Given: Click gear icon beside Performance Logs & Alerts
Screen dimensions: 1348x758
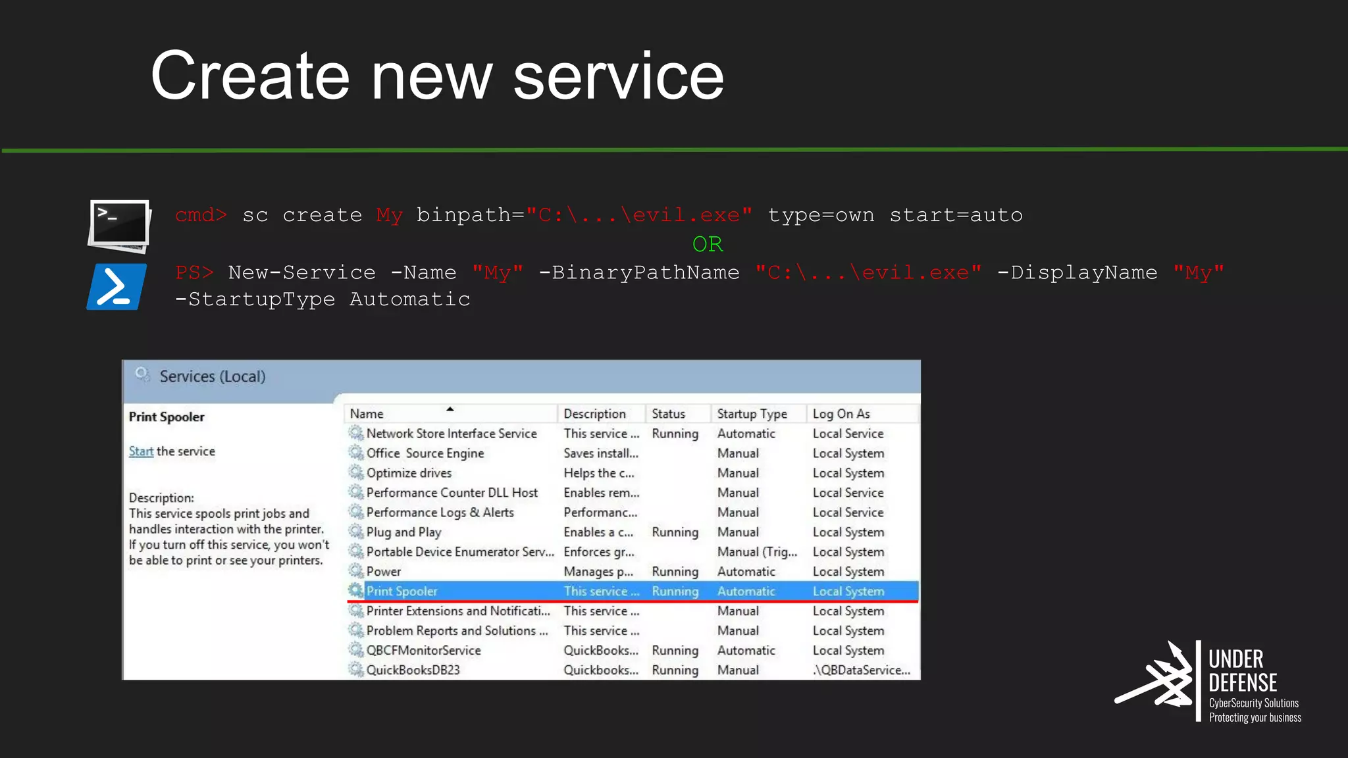Looking at the screenshot, I should pos(356,512).
